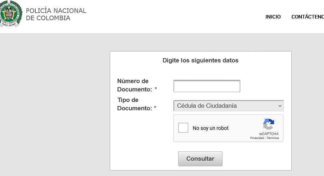Click the POLICÍA NACIONAL DE COLOMBIA title
This screenshot has height=176, width=324.
[x=56, y=14]
